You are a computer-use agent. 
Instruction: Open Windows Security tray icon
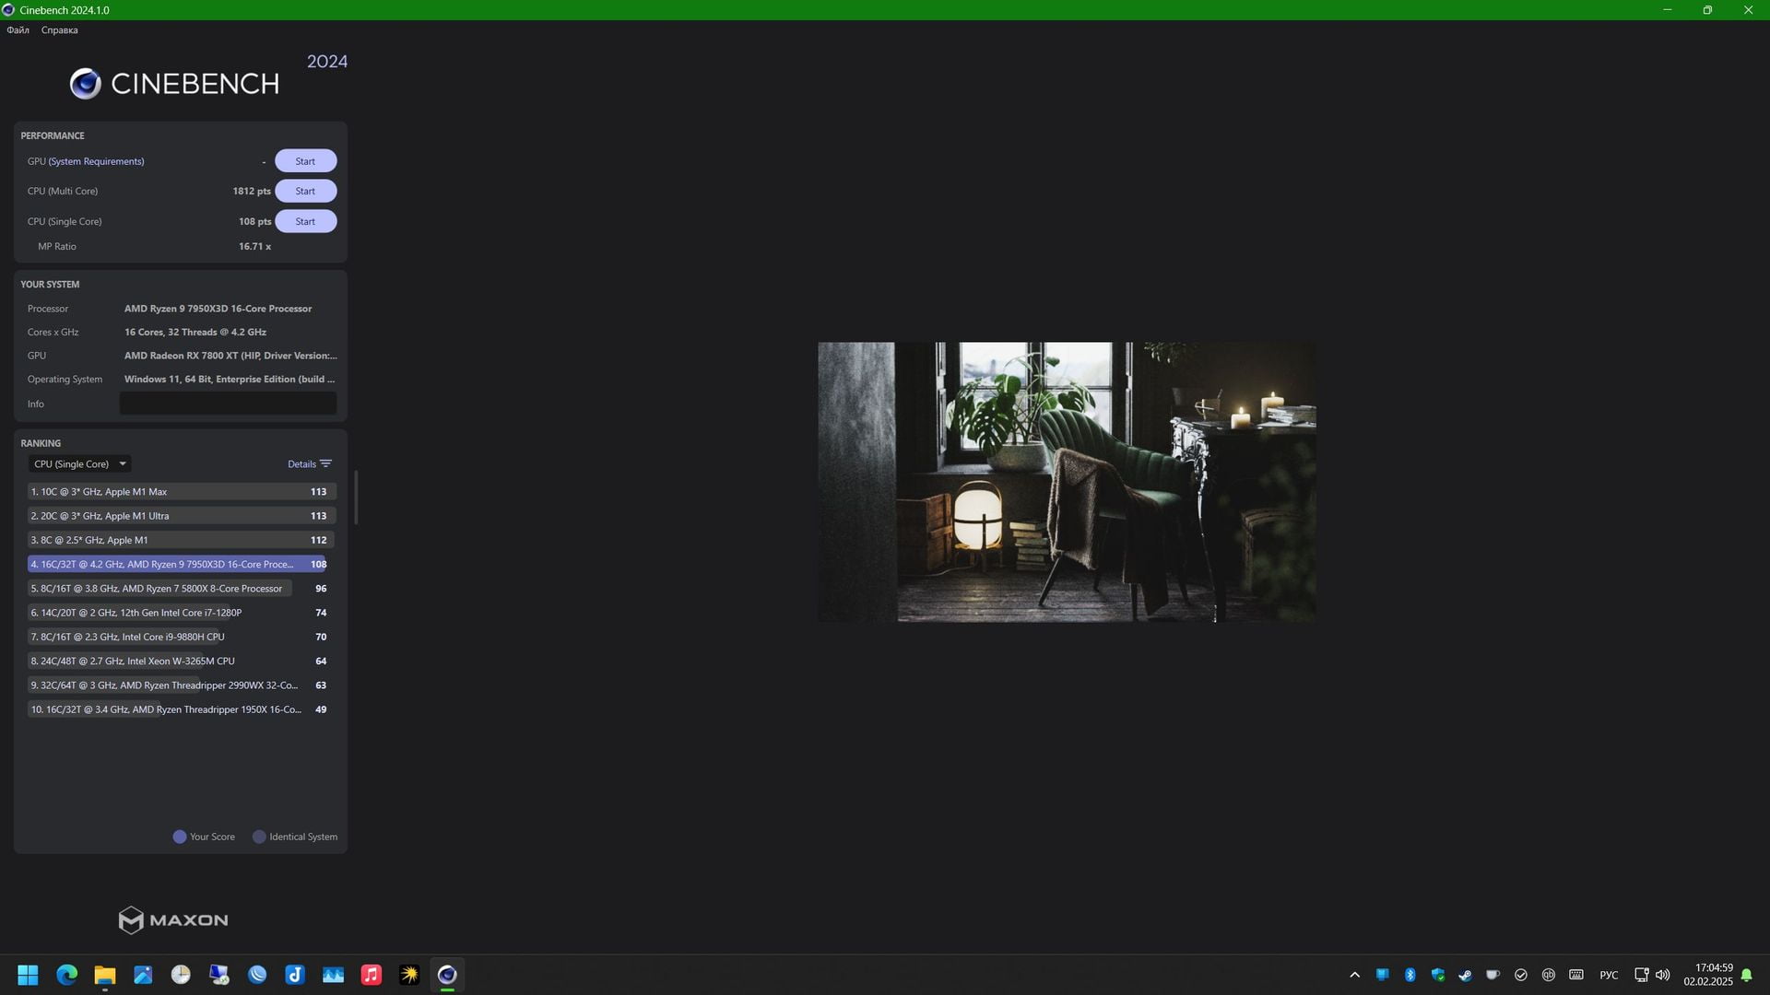point(1437,975)
